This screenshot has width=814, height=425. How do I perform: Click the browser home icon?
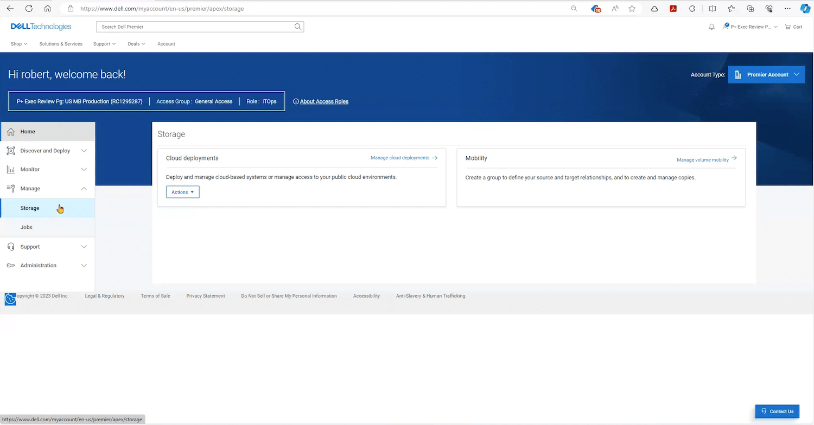pyautogui.click(x=48, y=9)
